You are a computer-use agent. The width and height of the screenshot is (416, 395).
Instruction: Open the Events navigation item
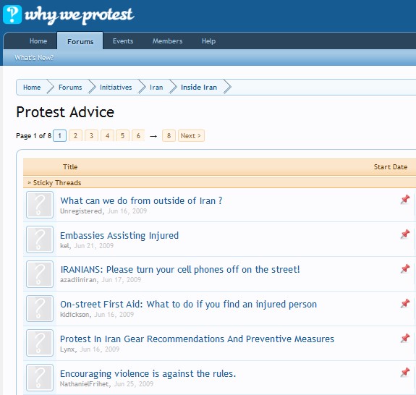(x=123, y=41)
